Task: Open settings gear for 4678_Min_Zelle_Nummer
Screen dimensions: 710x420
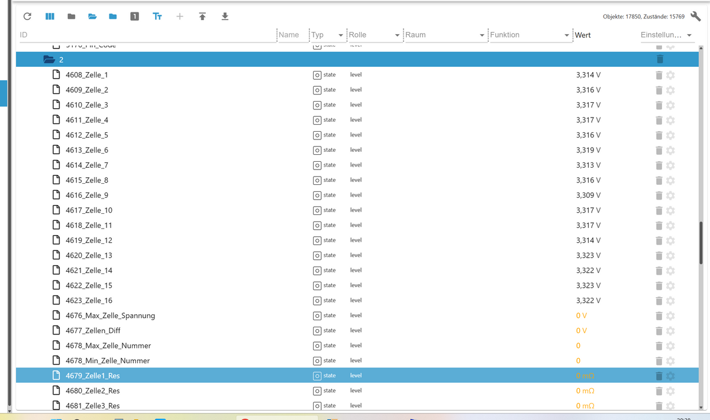Action: coord(670,361)
